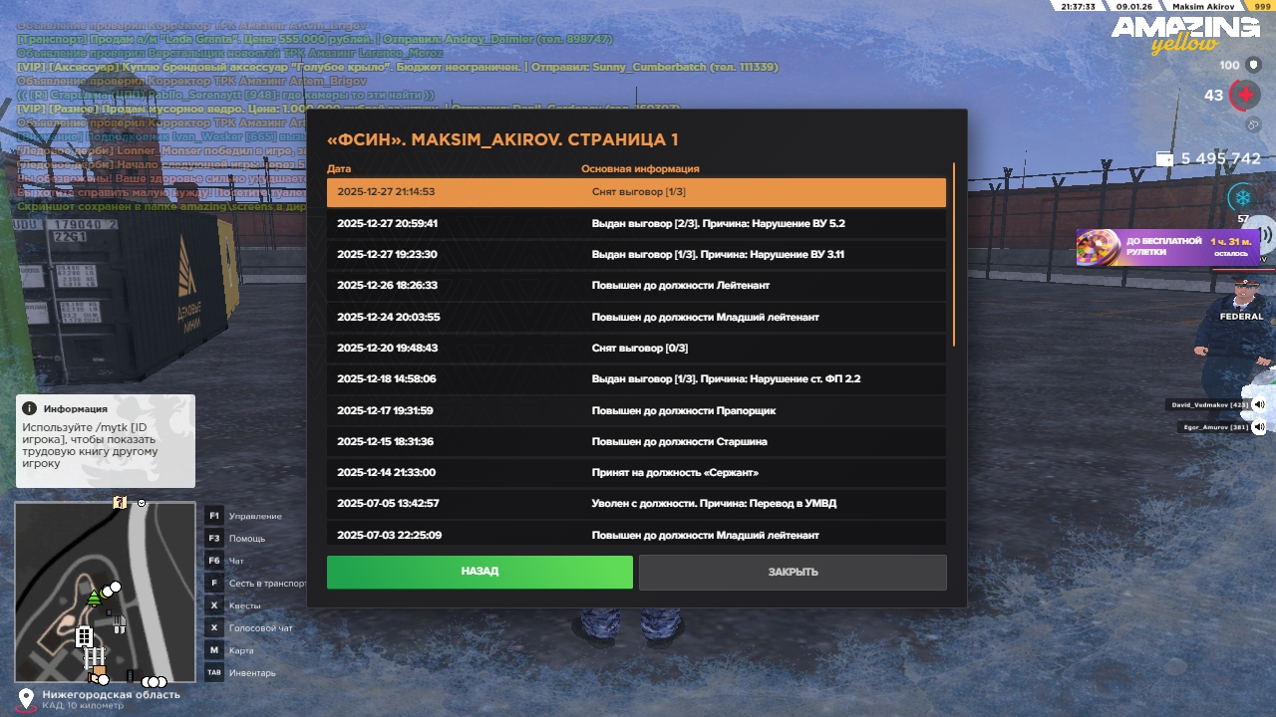This screenshot has width=1276, height=717.
Task: Select row 'Принят на должность «Сержант»'
Action: click(x=636, y=473)
